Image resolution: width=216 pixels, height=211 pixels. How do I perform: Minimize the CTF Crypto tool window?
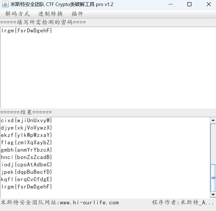point(170,4)
